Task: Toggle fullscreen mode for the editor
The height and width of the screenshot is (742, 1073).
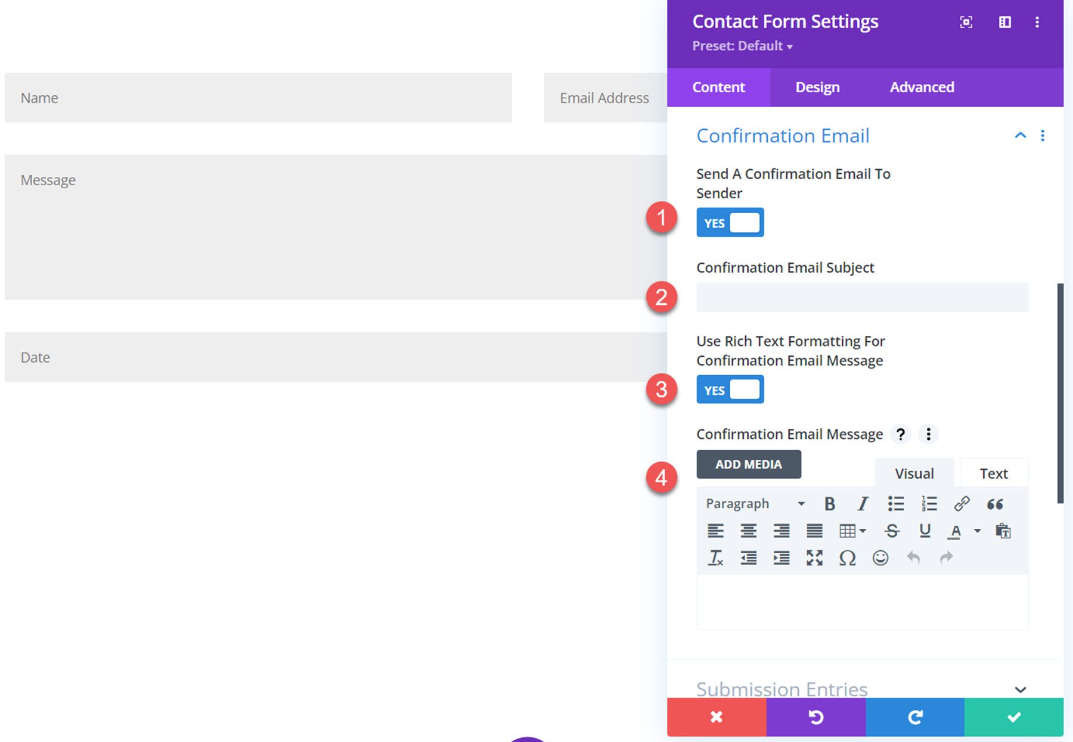Action: pyautogui.click(x=814, y=558)
